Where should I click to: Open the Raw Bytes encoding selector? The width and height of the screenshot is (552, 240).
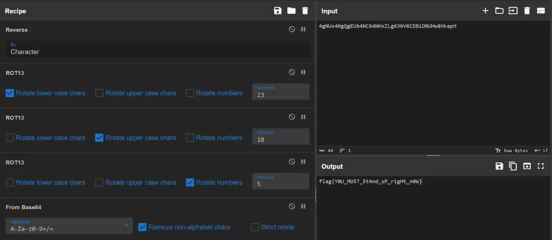[511, 151]
